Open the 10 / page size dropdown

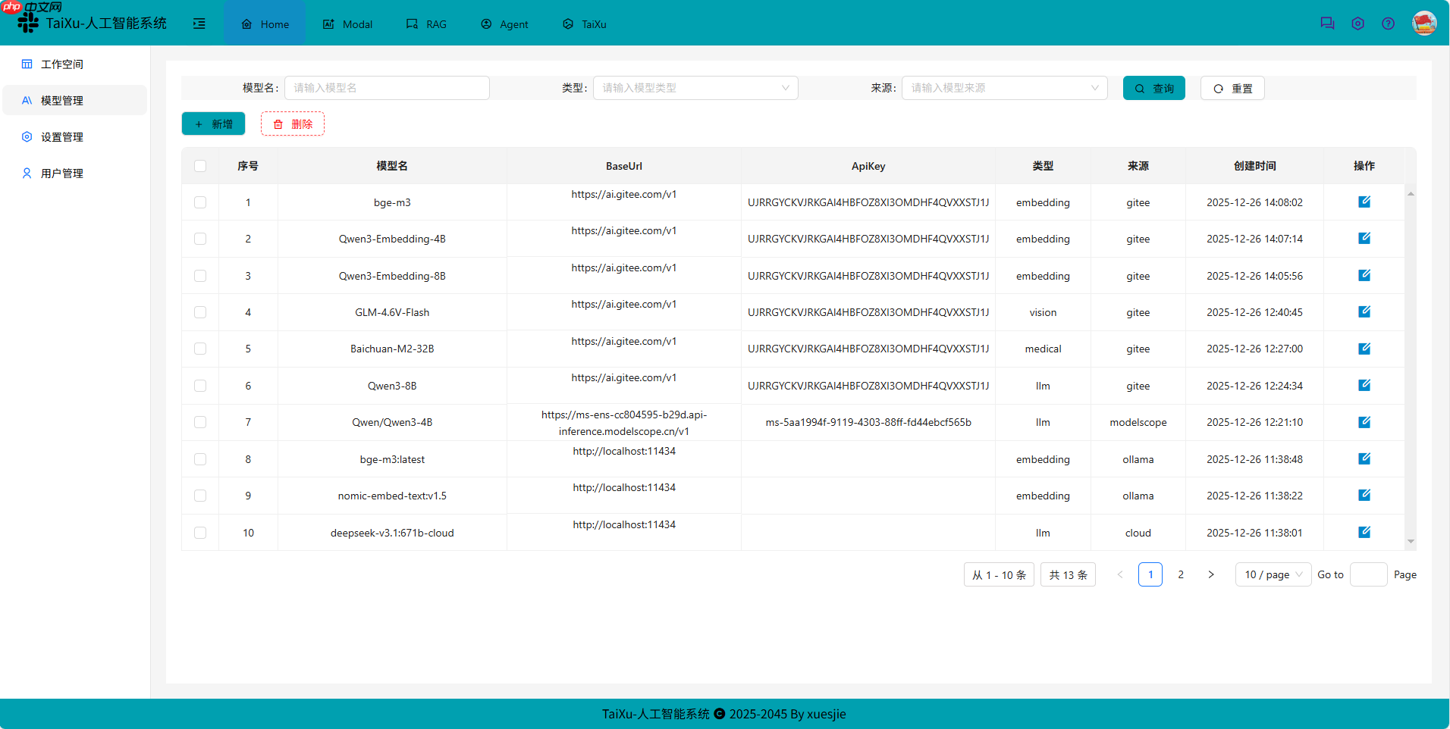coord(1273,574)
